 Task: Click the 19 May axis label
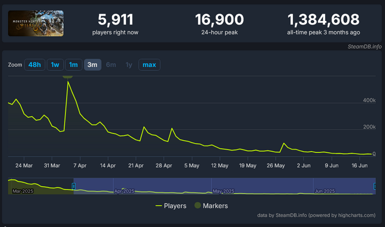248,166
